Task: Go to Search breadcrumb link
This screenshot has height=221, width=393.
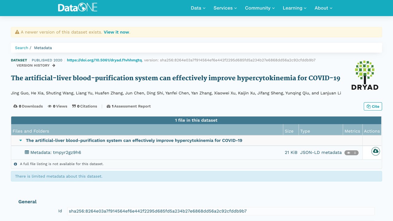Action: pyautogui.click(x=21, y=48)
